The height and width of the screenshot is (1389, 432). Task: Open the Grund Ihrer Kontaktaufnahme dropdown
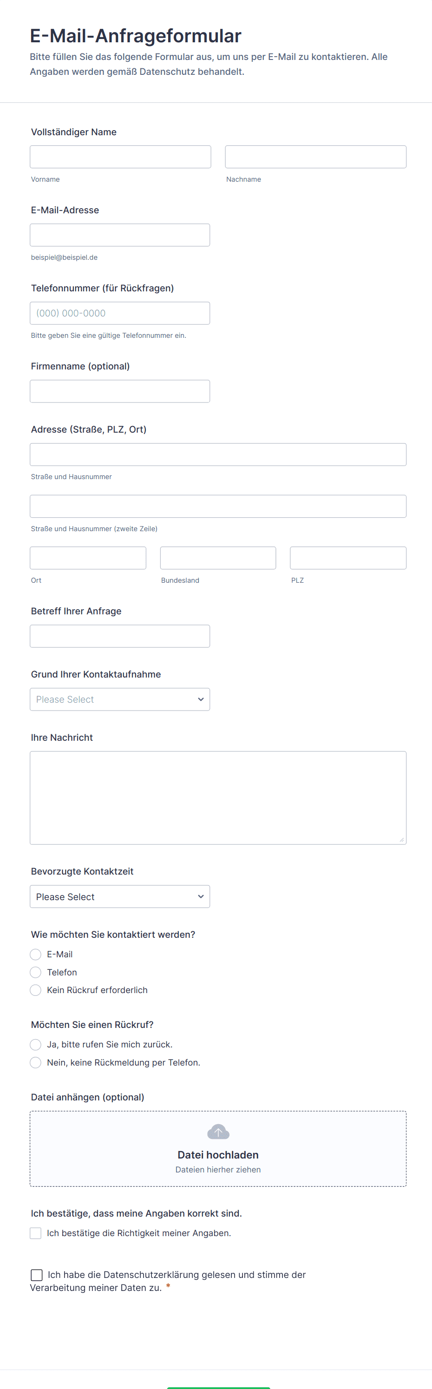pyautogui.click(x=120, y=699)
